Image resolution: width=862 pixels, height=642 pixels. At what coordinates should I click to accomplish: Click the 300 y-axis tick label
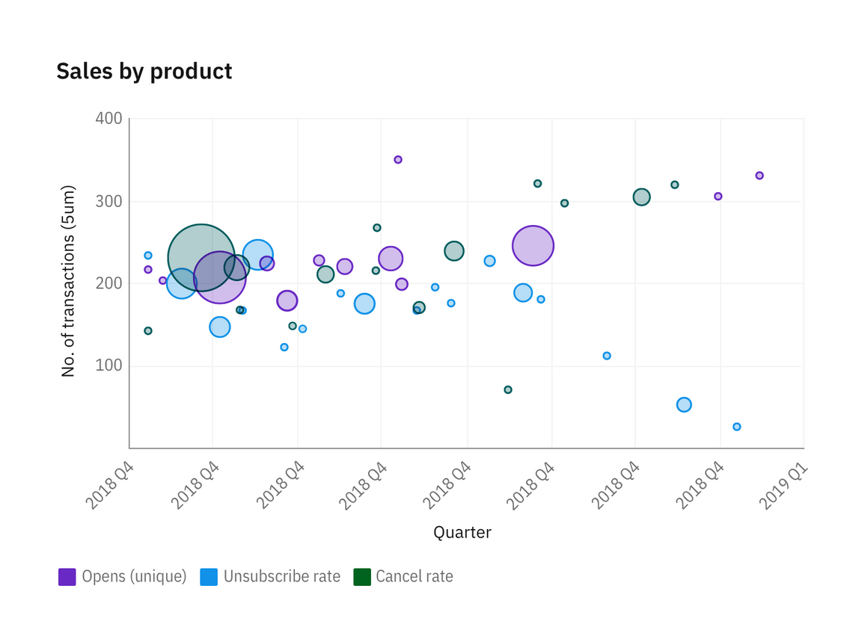[109, 202]
